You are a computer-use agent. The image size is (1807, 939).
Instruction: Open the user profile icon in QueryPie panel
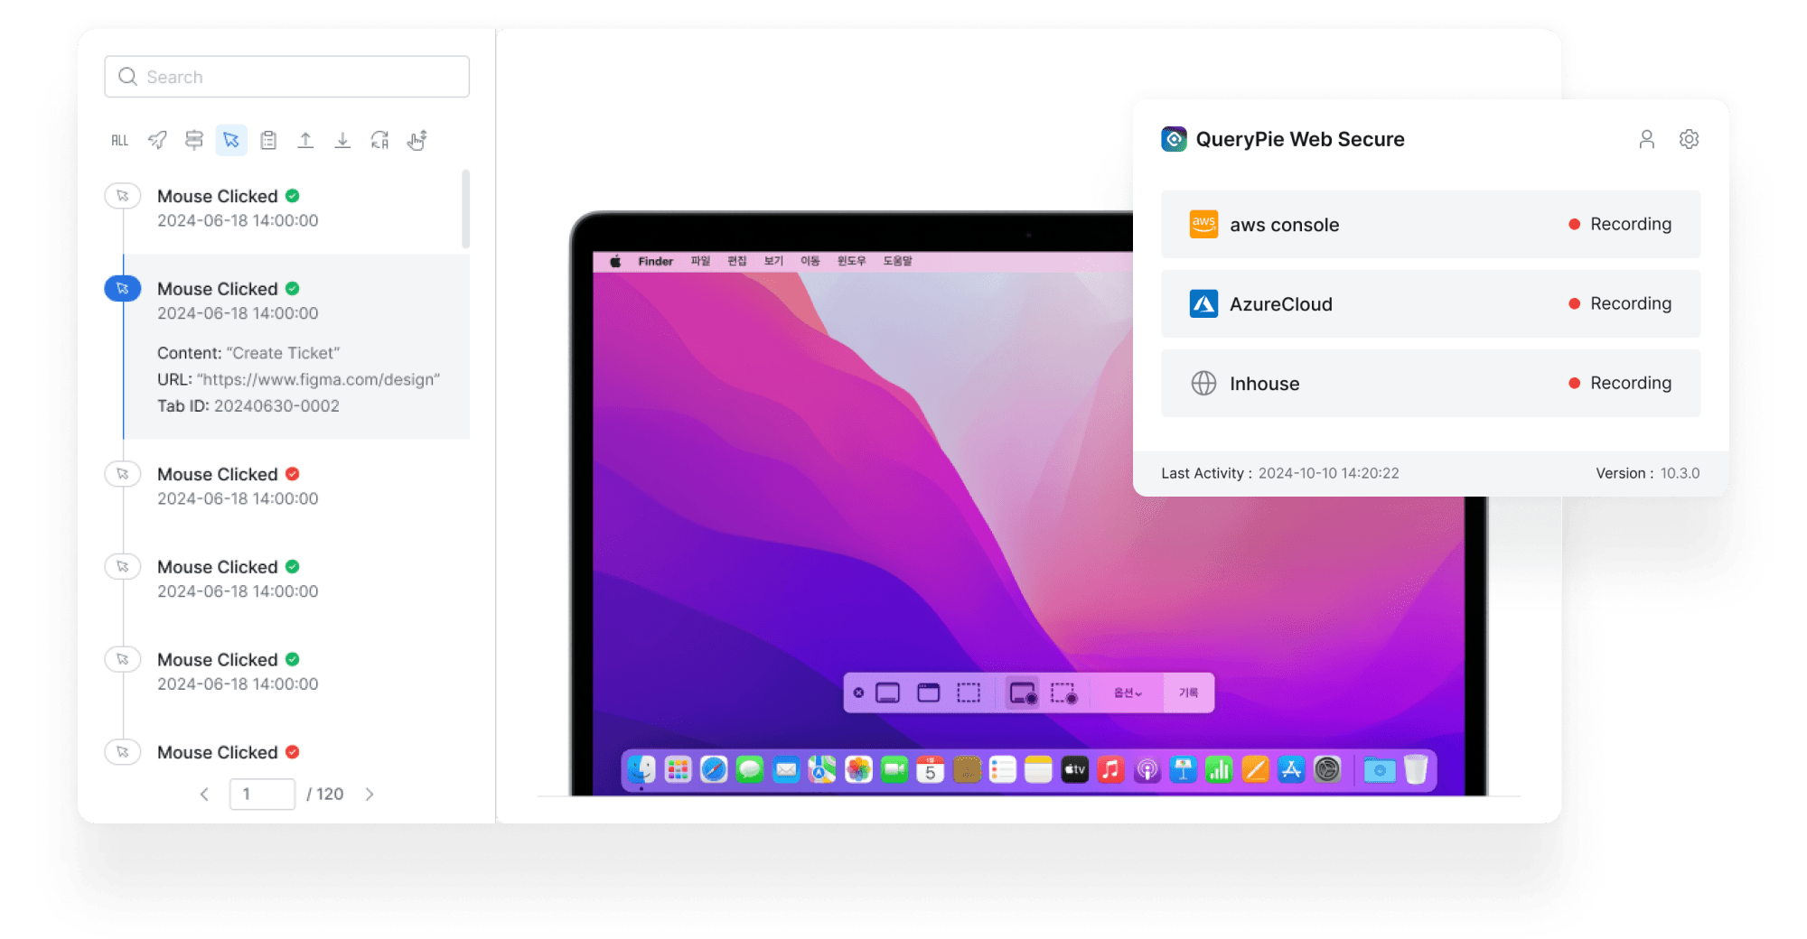1646,139
